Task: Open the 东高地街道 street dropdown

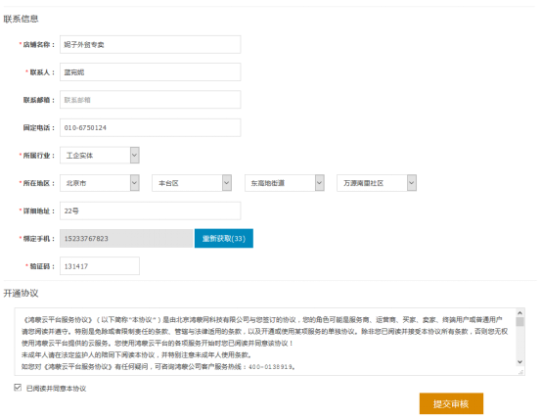Action: tap(285, 183)
